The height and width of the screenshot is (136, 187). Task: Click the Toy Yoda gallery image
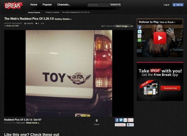tap(69, 73)
